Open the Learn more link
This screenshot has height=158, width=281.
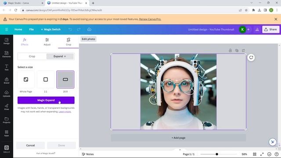tap(65, 111)
